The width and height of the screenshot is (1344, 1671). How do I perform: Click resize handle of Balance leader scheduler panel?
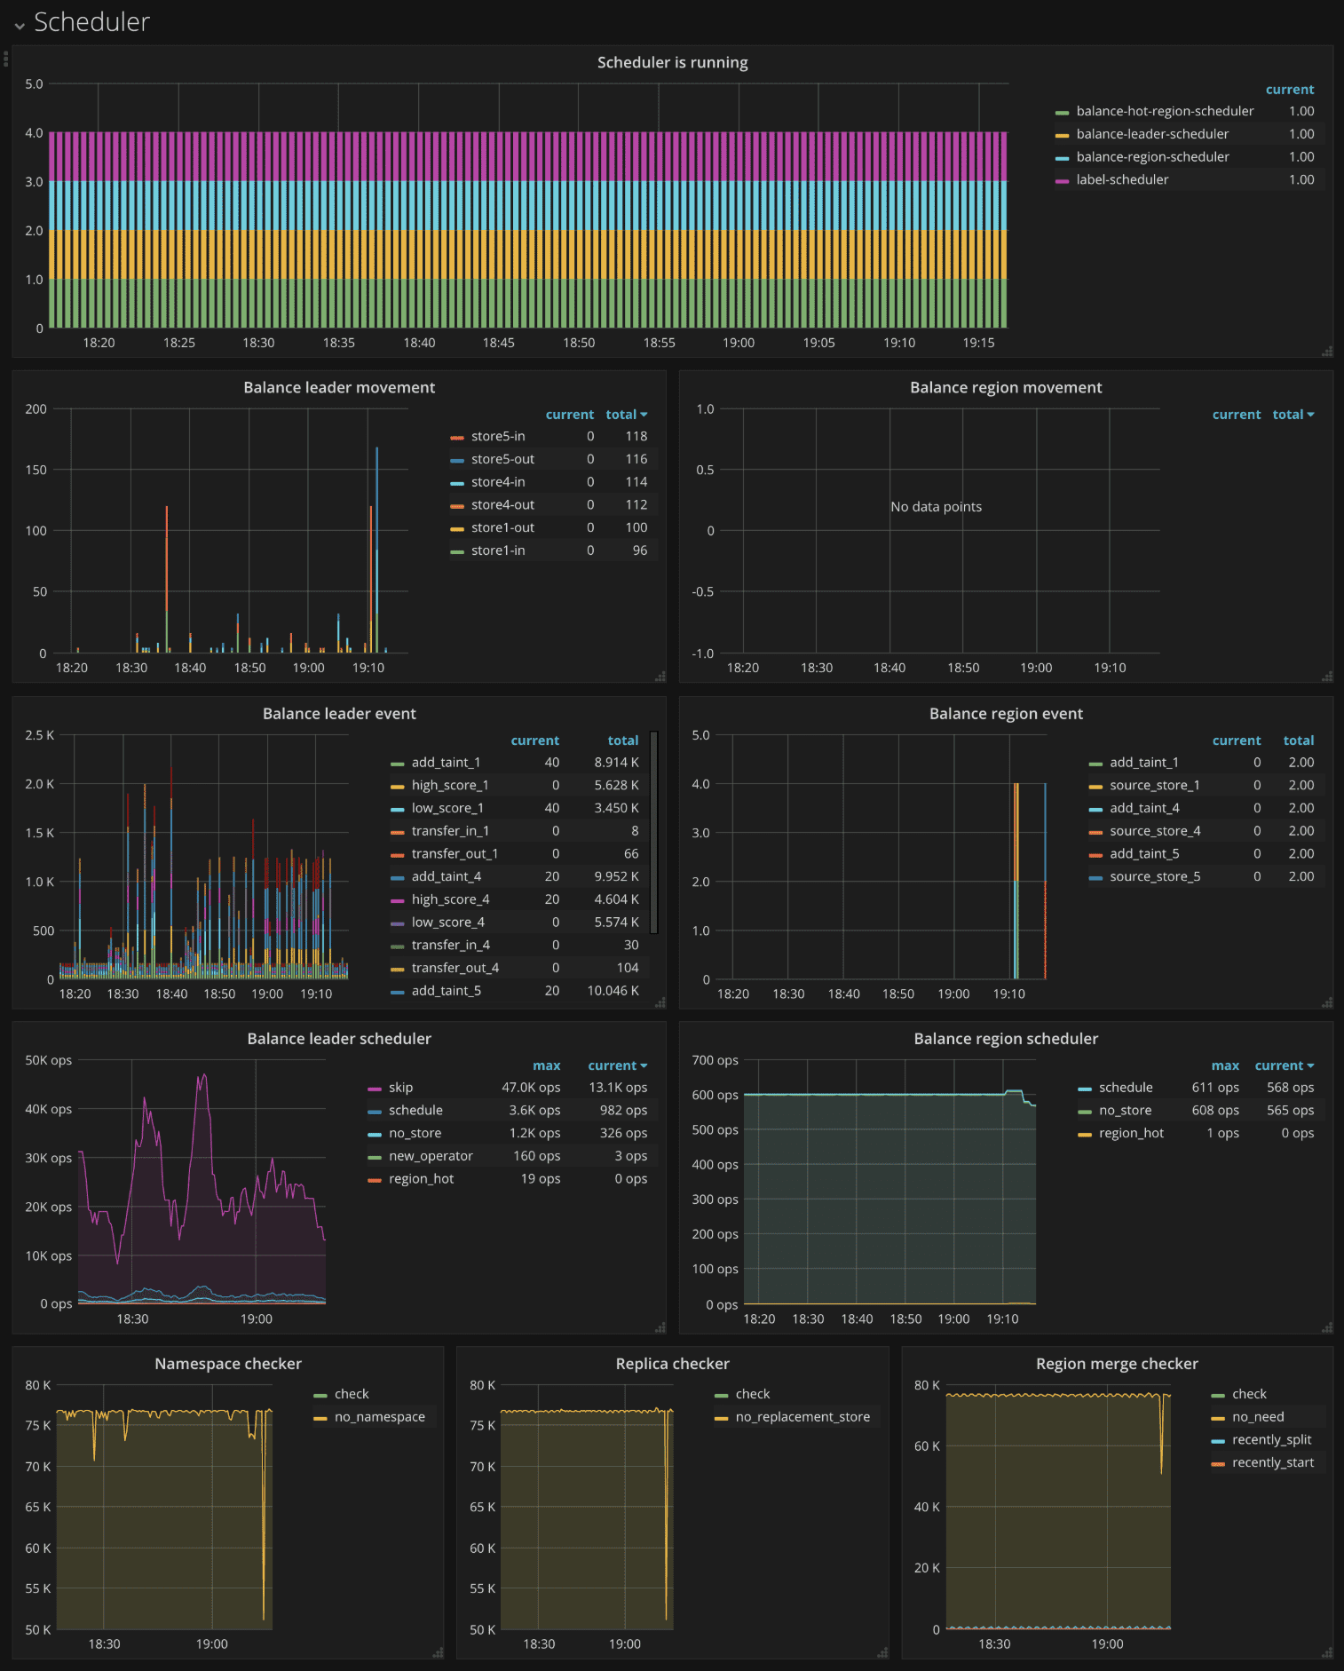[x=660, y=1327]
